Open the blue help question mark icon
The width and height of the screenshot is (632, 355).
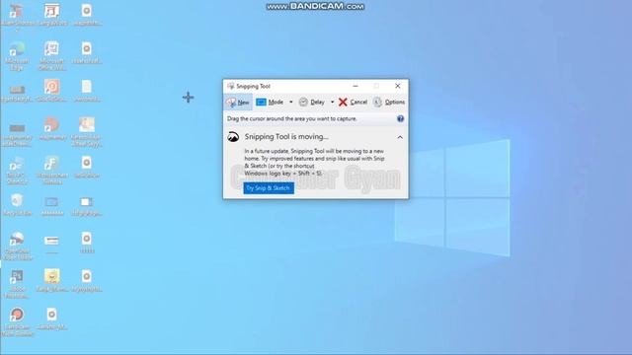coord(400,118)
